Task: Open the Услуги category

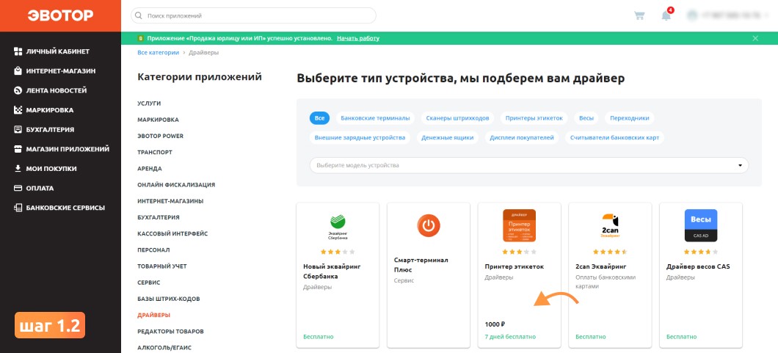Action: coord(149,103)
